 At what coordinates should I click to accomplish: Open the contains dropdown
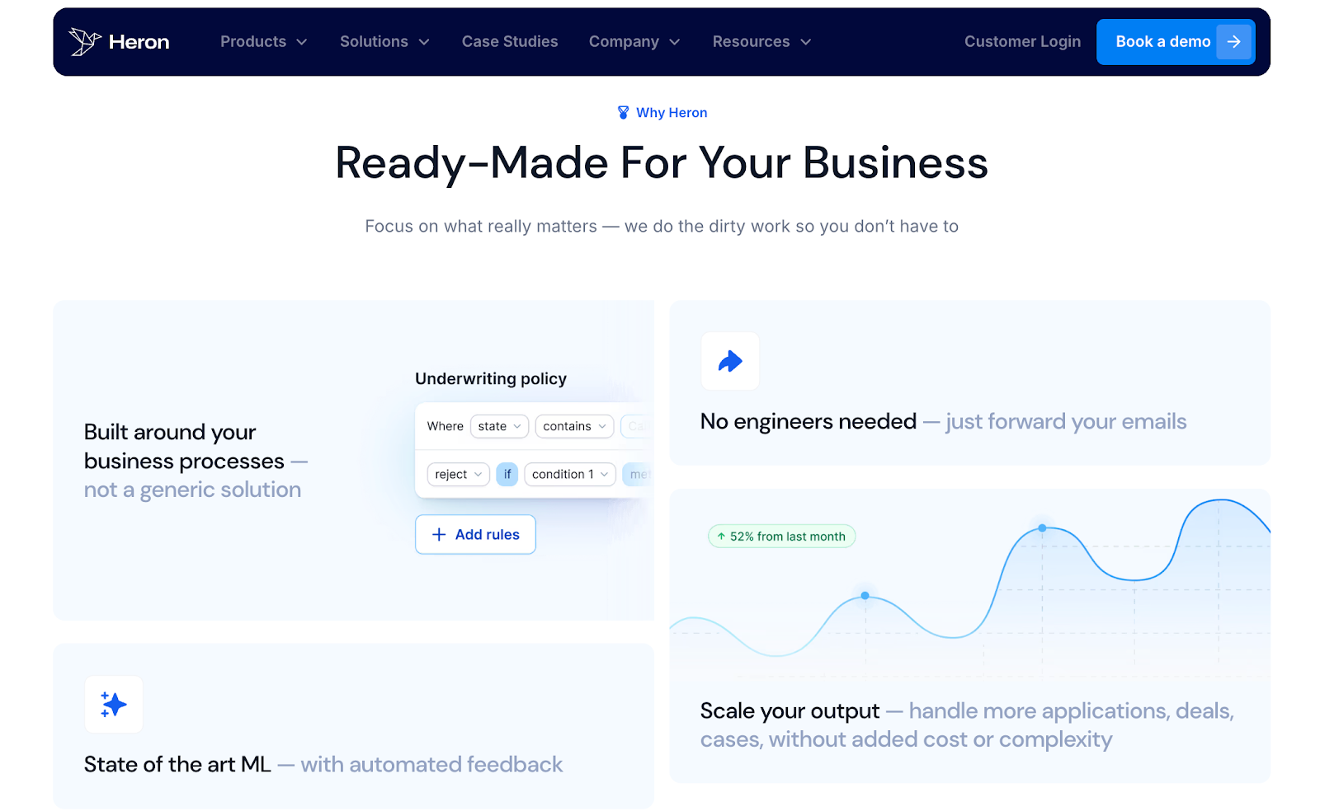coord(574,426)
